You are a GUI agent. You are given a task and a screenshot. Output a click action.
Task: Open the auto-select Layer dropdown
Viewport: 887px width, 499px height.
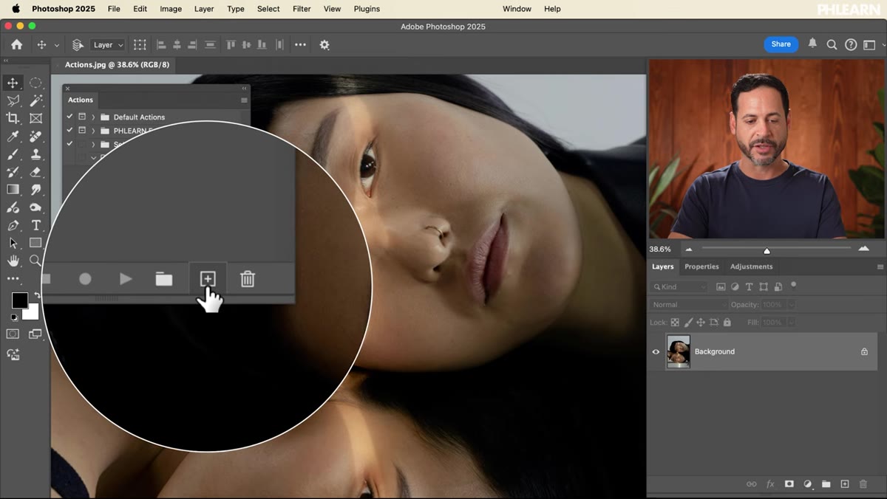pos(108,45)
